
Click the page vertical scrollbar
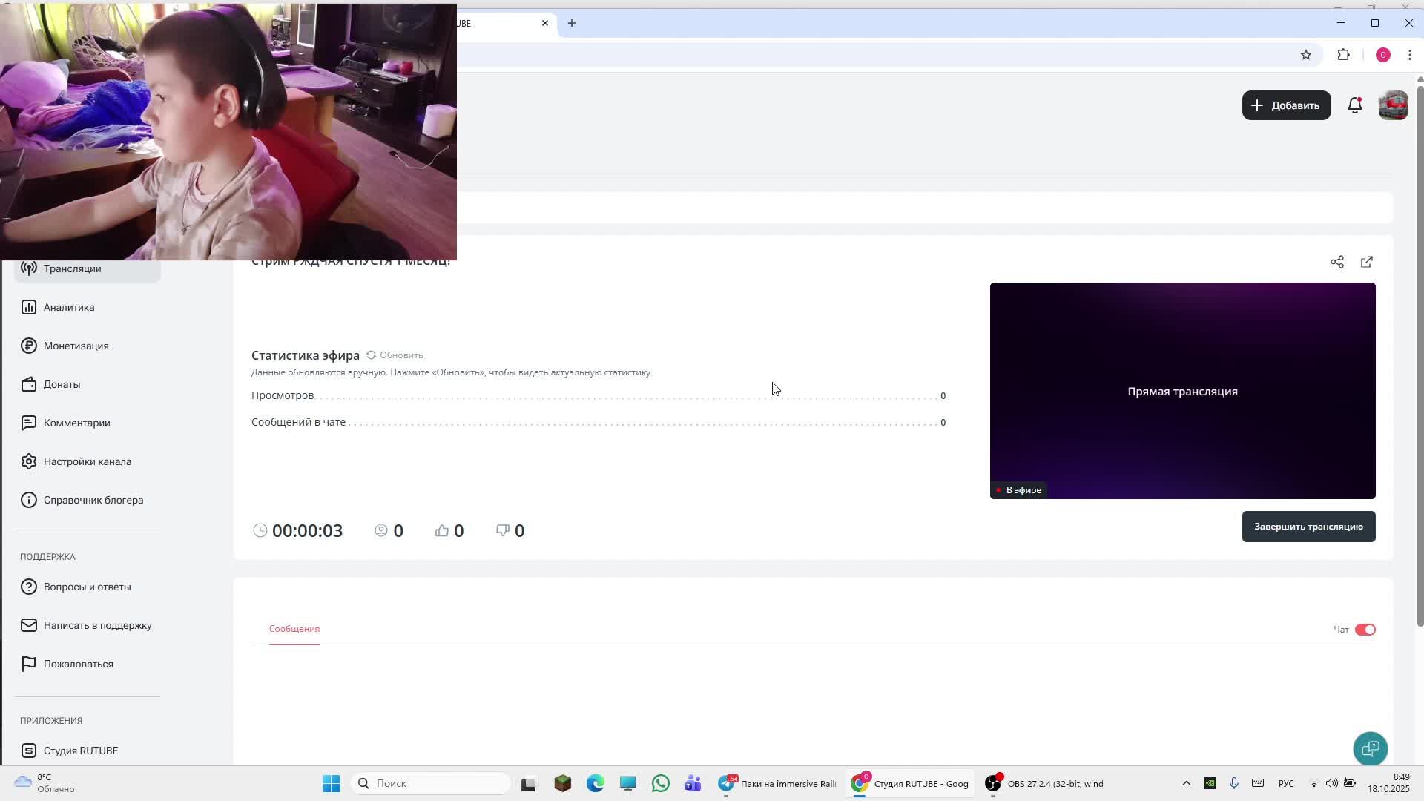click(1420, 356)
